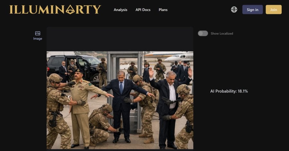Click the eye-in-triangle emblem in the logo
This screenshot has height=151, width=289.
point(70,10)
